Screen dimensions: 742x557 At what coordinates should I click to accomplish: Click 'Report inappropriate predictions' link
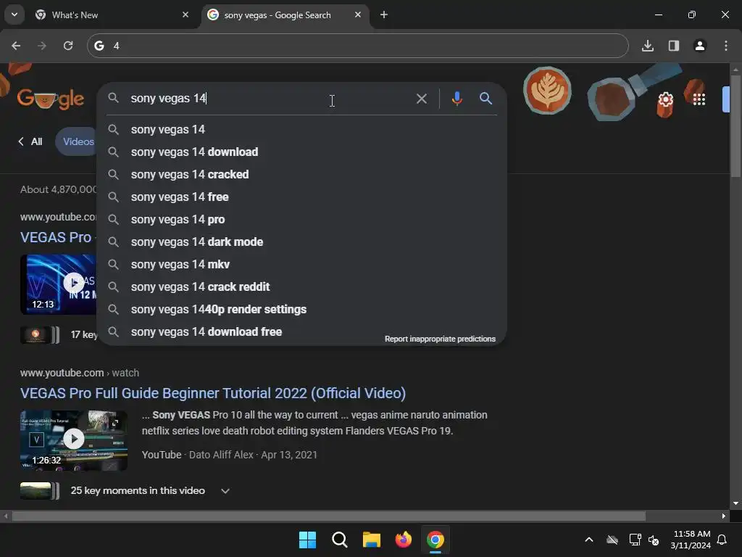point(440,339)
